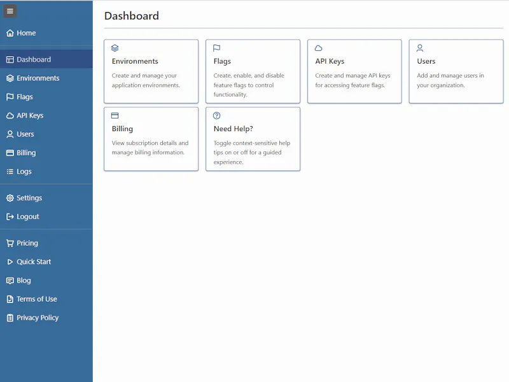Image resolution: width=509 pixels, height=382 pixels.
Task: Navigate to API Keys in sidebar
Action: [x=46, y=116]
